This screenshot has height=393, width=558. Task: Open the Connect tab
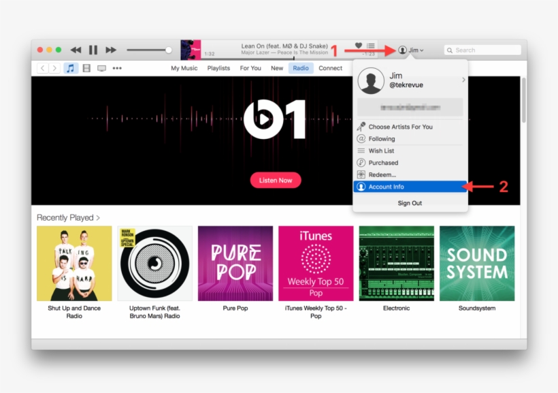tap(330, 68)
